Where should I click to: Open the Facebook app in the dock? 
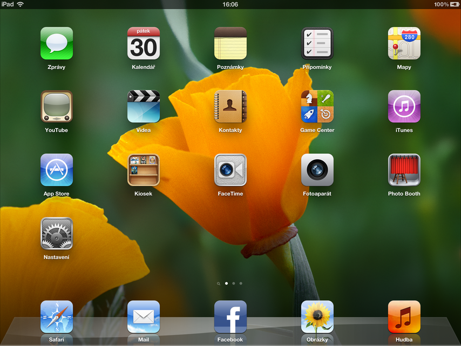click(231, 316)
